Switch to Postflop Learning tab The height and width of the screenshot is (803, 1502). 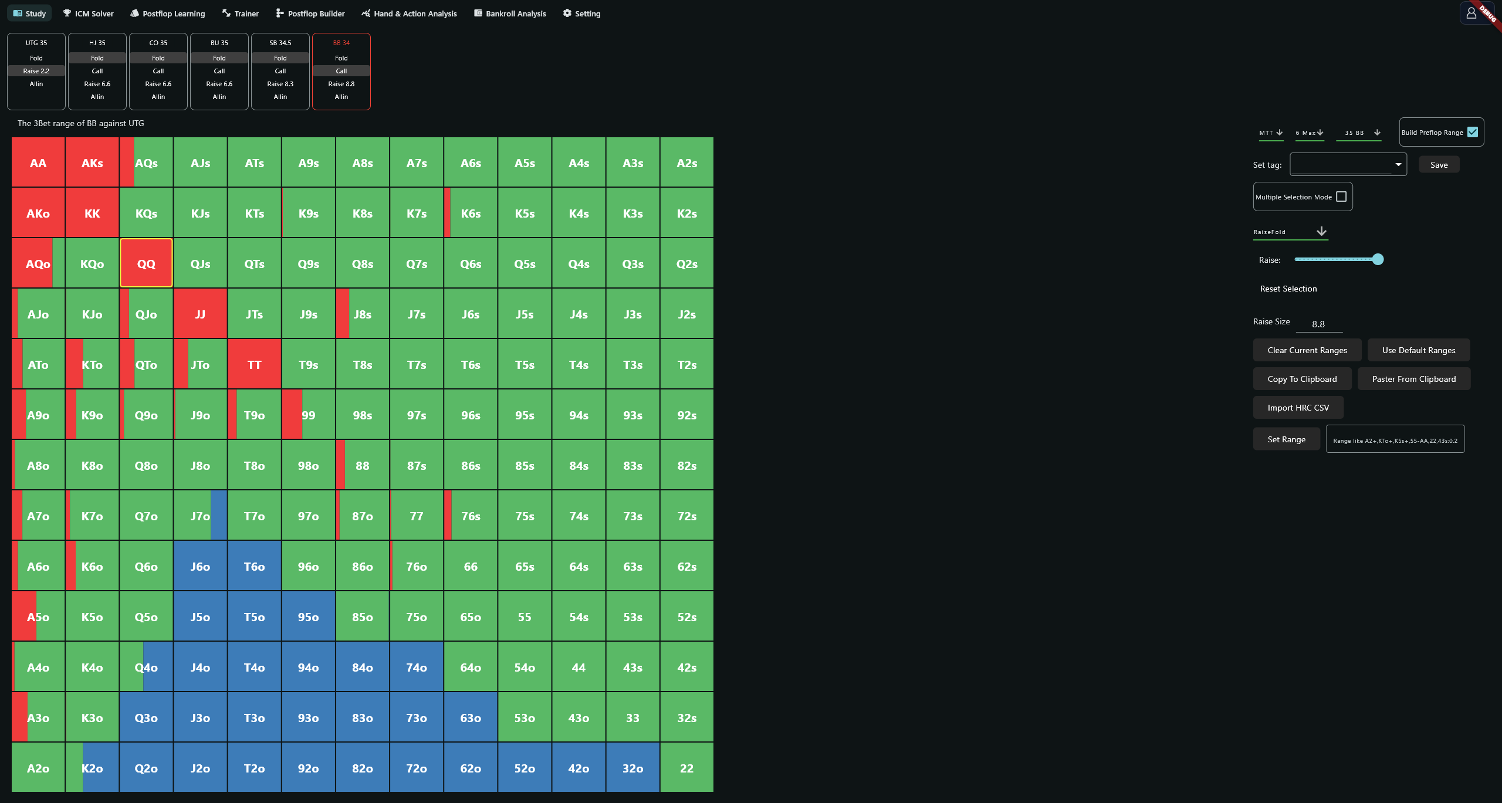(168, 13)
